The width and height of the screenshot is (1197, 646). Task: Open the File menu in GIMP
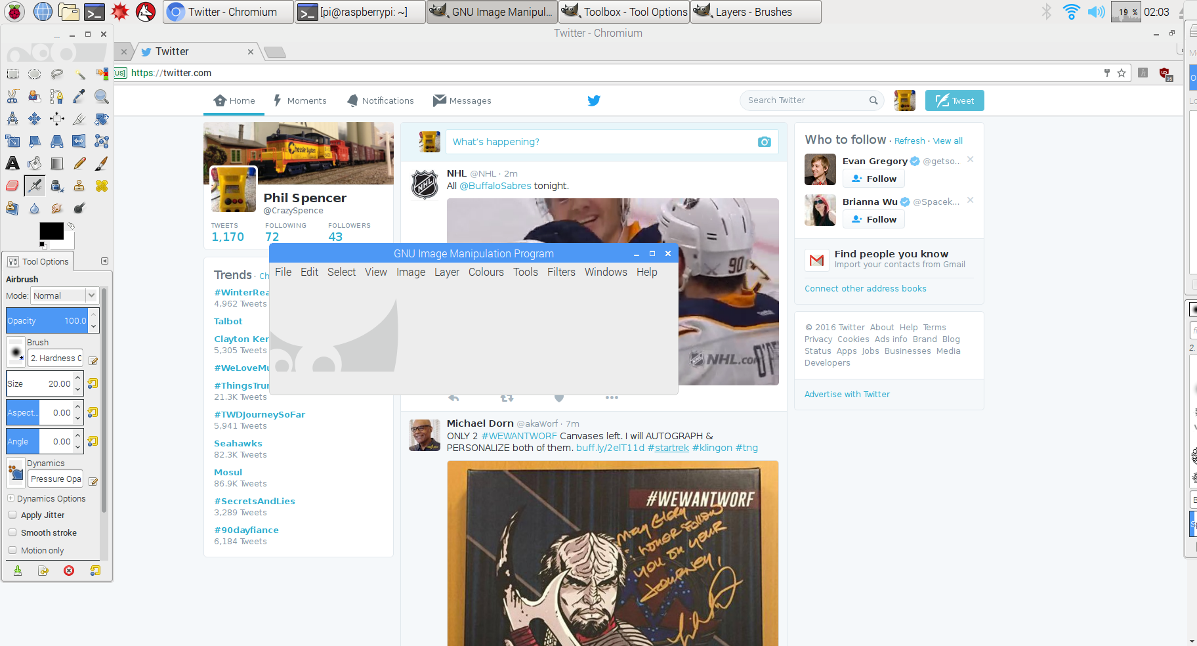coord(283,272)
